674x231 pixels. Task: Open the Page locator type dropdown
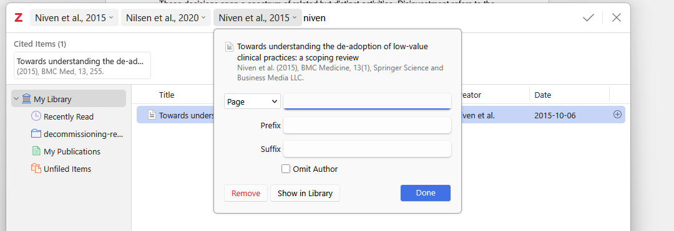pyautogui.click(x=252, y=101)
